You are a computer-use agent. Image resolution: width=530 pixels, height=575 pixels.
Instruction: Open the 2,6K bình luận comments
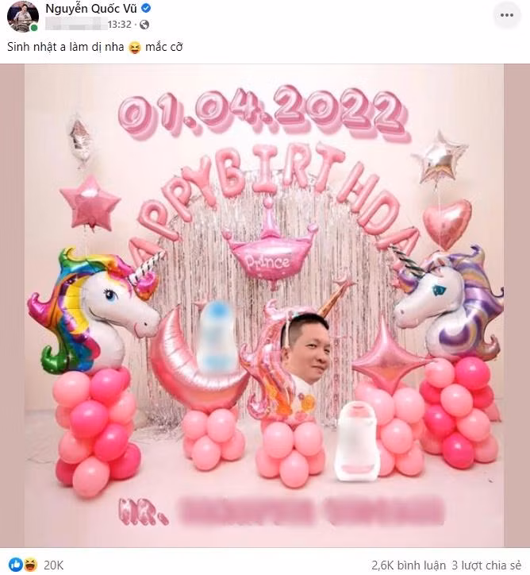pyautogui.click(x=409, y=565)
